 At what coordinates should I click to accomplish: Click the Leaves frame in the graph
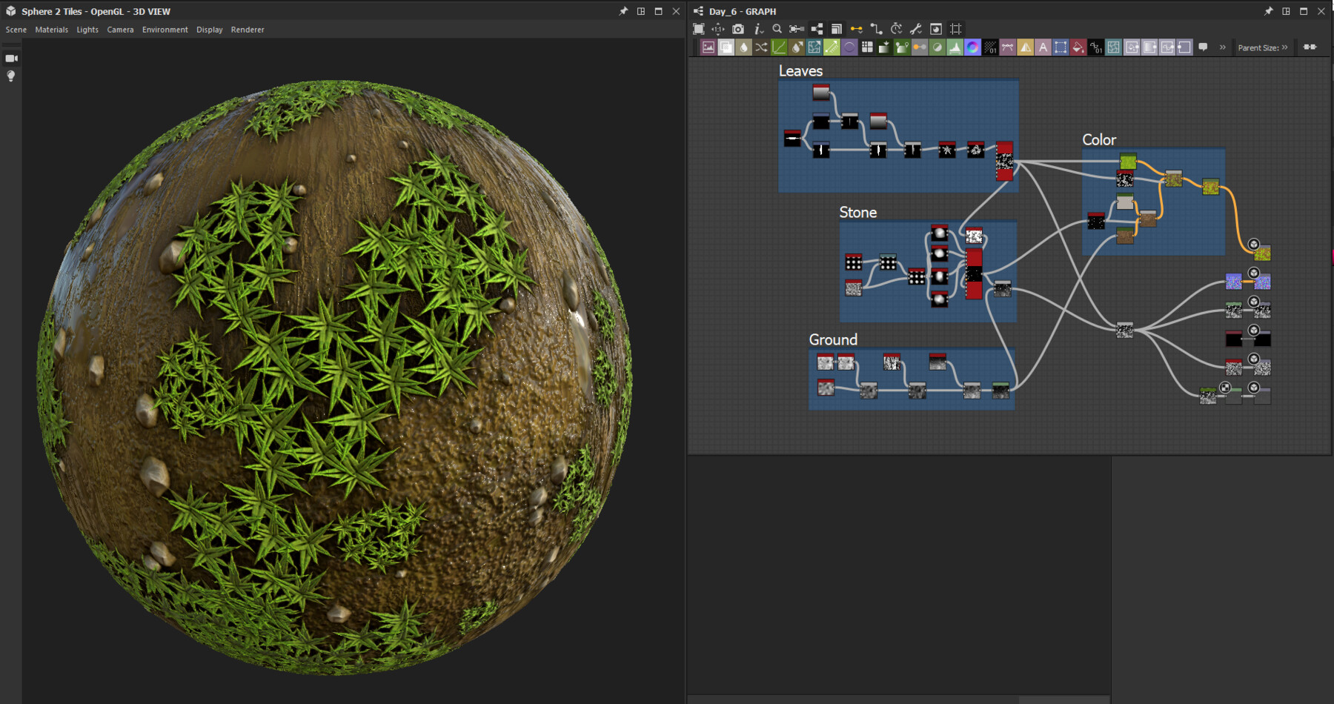coord(799,71)
